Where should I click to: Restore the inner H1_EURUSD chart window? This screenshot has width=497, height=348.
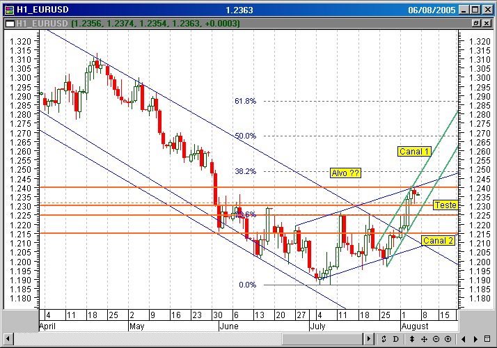pos(476,23)
